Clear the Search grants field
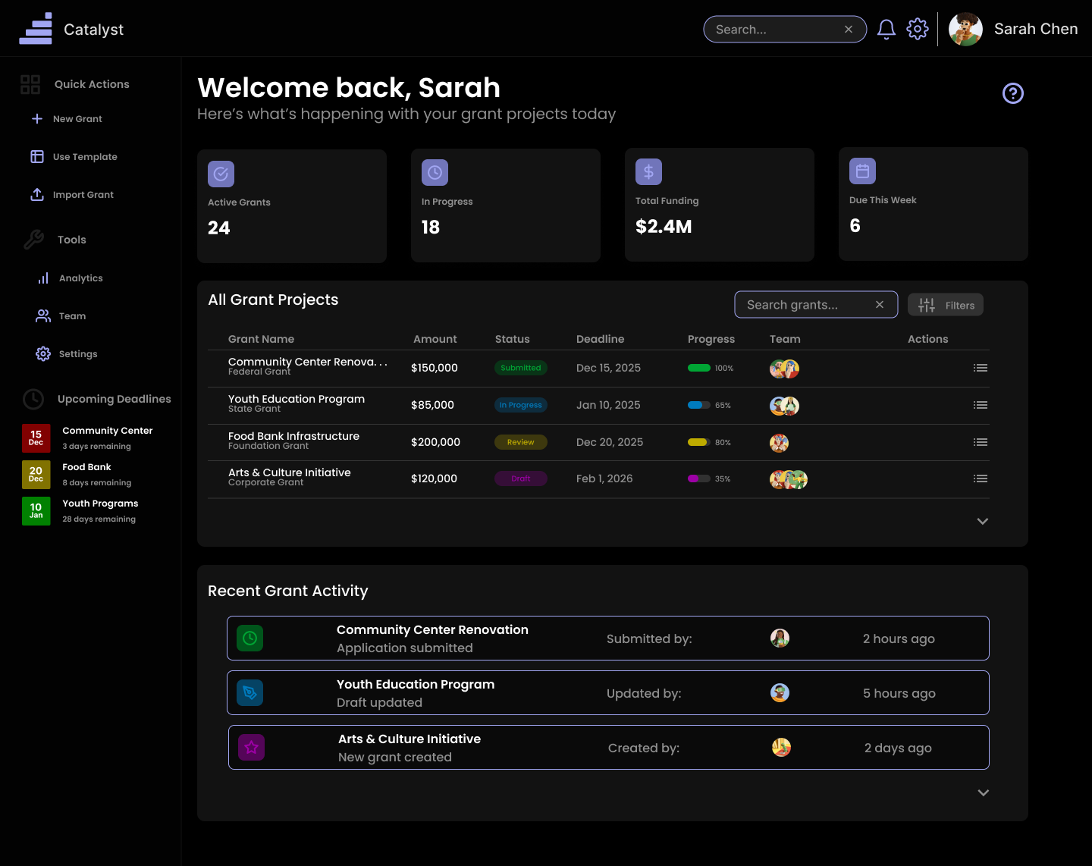 pyautogui.click(x=880, y=305)
